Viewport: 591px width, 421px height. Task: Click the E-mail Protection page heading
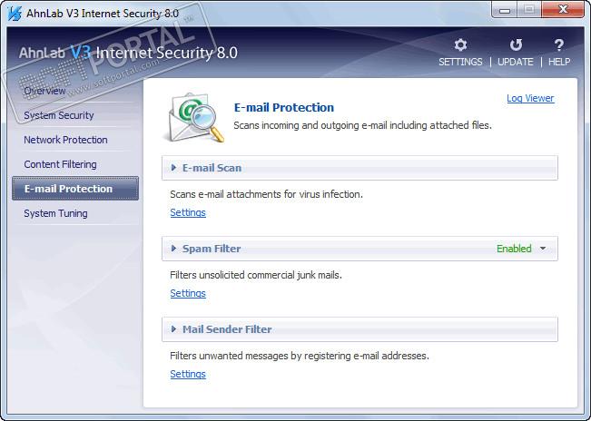tap(284, 108)
